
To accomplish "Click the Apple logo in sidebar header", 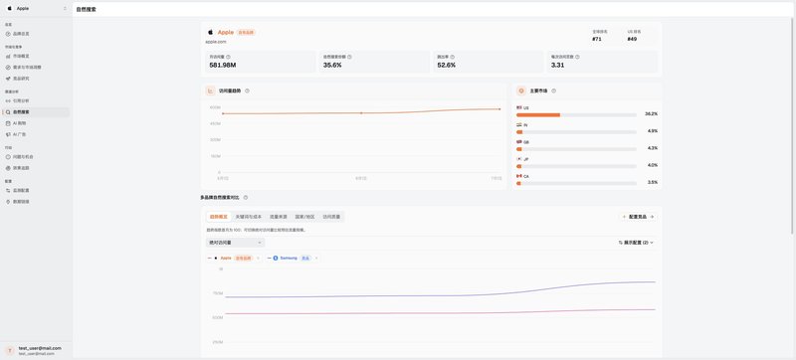I will coord(9,9).
